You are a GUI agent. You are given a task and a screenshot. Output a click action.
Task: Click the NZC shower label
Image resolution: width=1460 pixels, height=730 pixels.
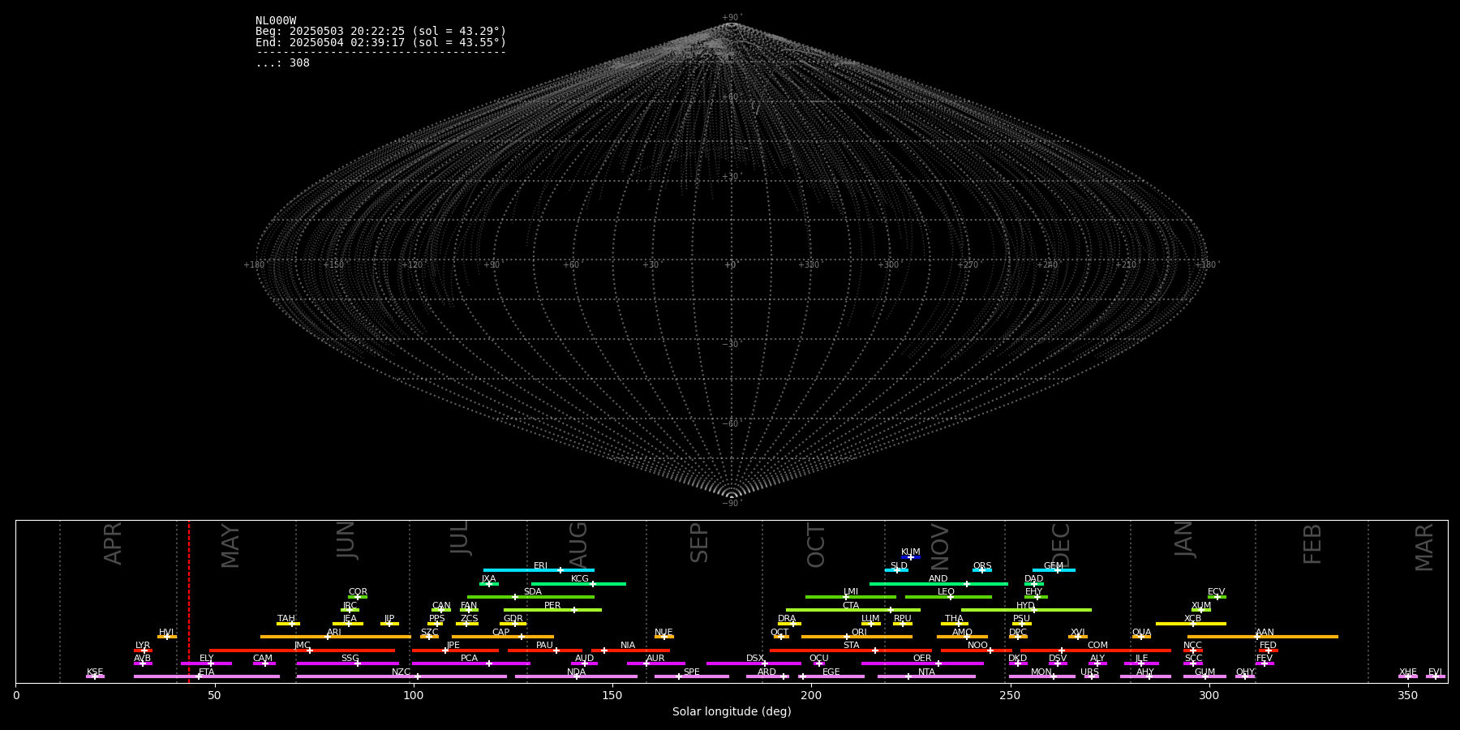[x=401, y=672]
